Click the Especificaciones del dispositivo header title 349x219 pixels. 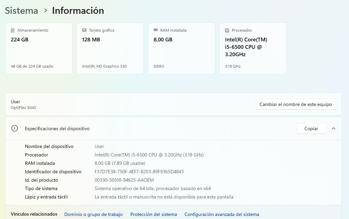coord(57,129)
